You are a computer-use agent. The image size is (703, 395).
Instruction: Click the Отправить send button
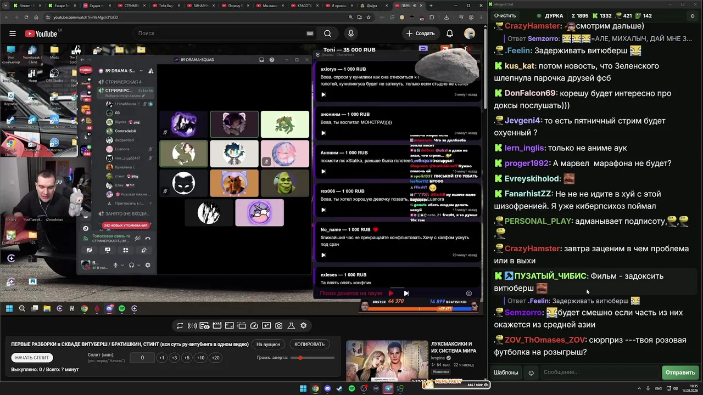coord(680,373)
